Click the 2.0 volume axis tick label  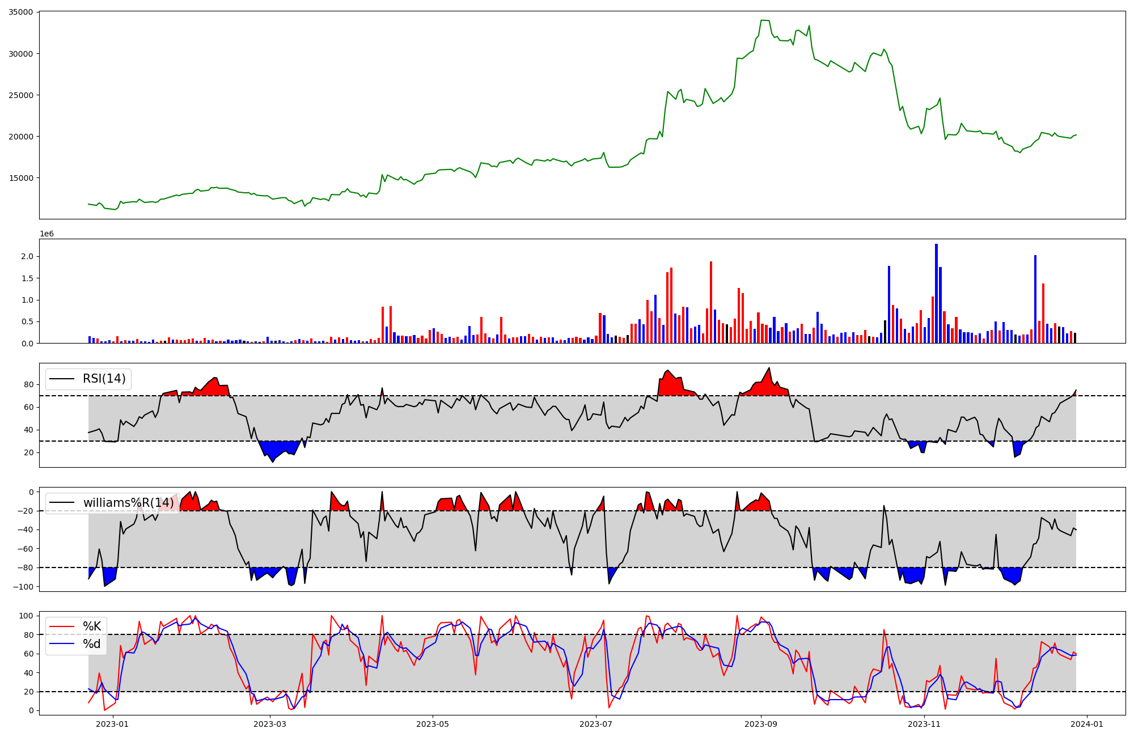click(x=27, y=256)
